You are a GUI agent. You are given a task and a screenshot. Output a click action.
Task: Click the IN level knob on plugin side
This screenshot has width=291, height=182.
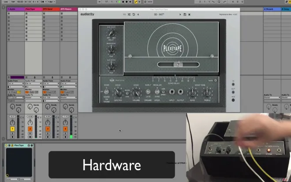233,84
